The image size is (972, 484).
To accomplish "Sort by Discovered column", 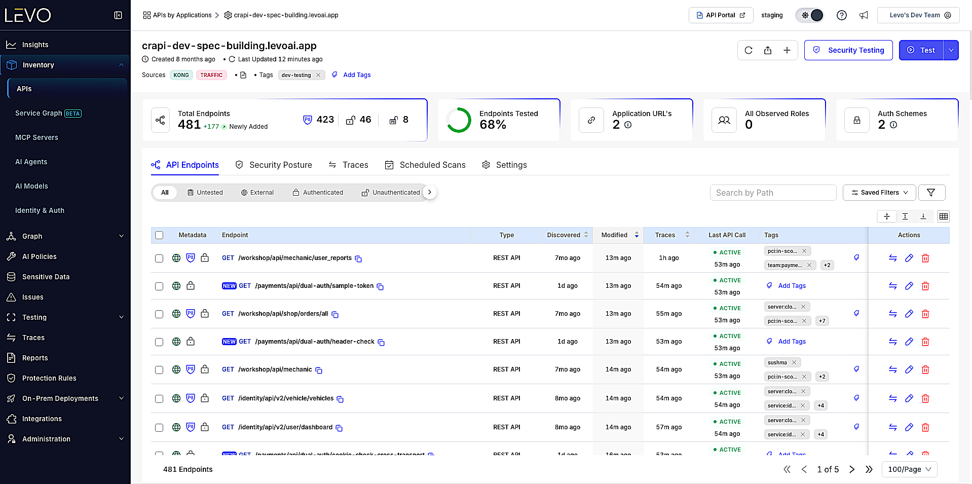I will 567,235.
